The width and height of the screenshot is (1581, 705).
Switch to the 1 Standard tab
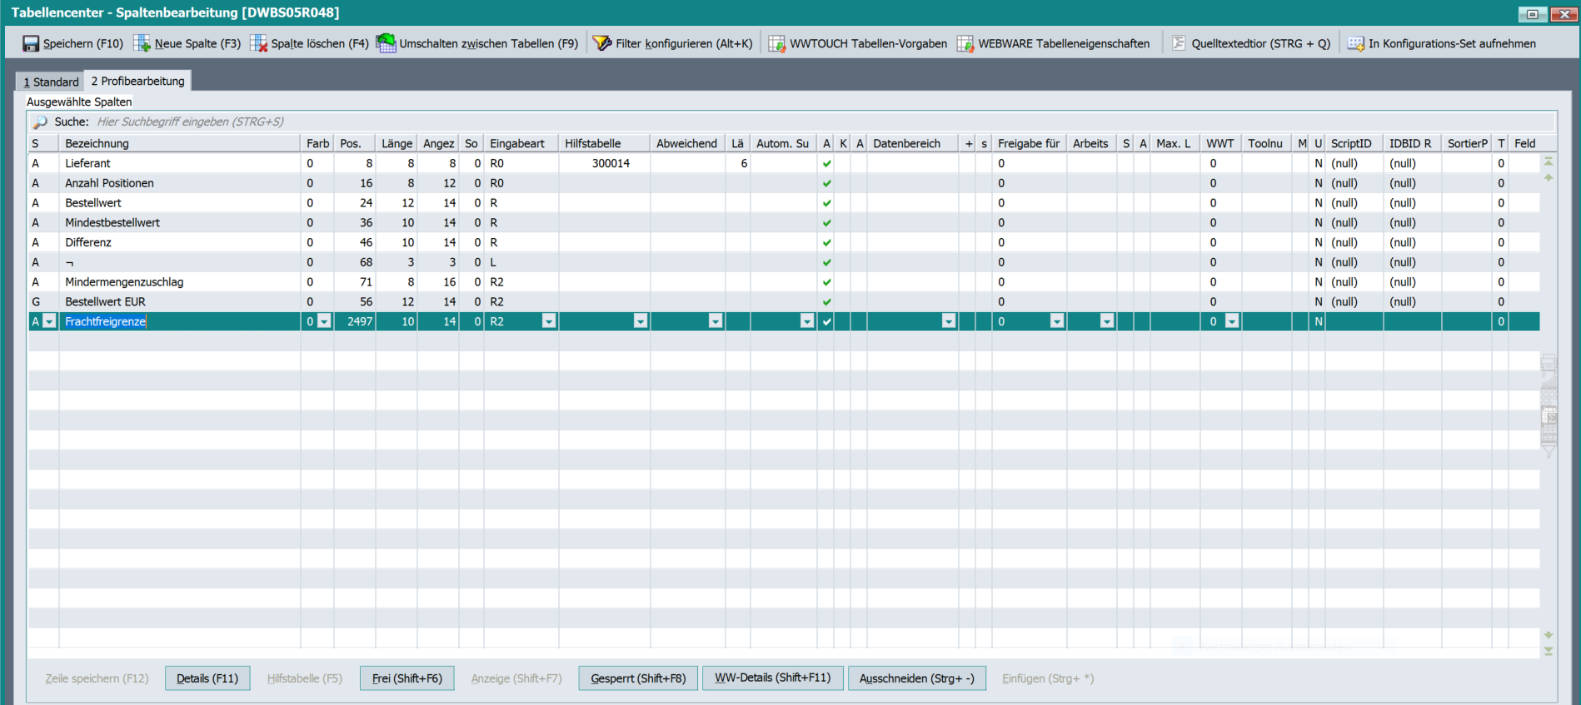51,82
